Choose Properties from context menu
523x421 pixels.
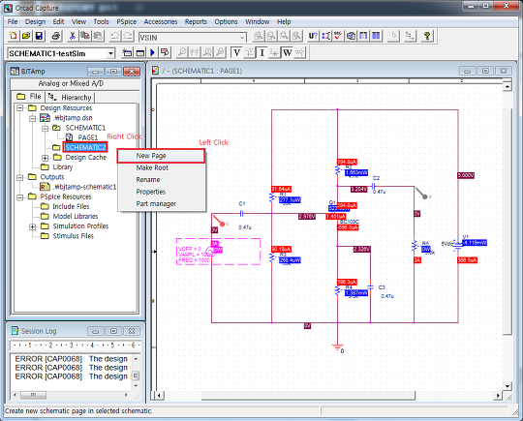161,192
